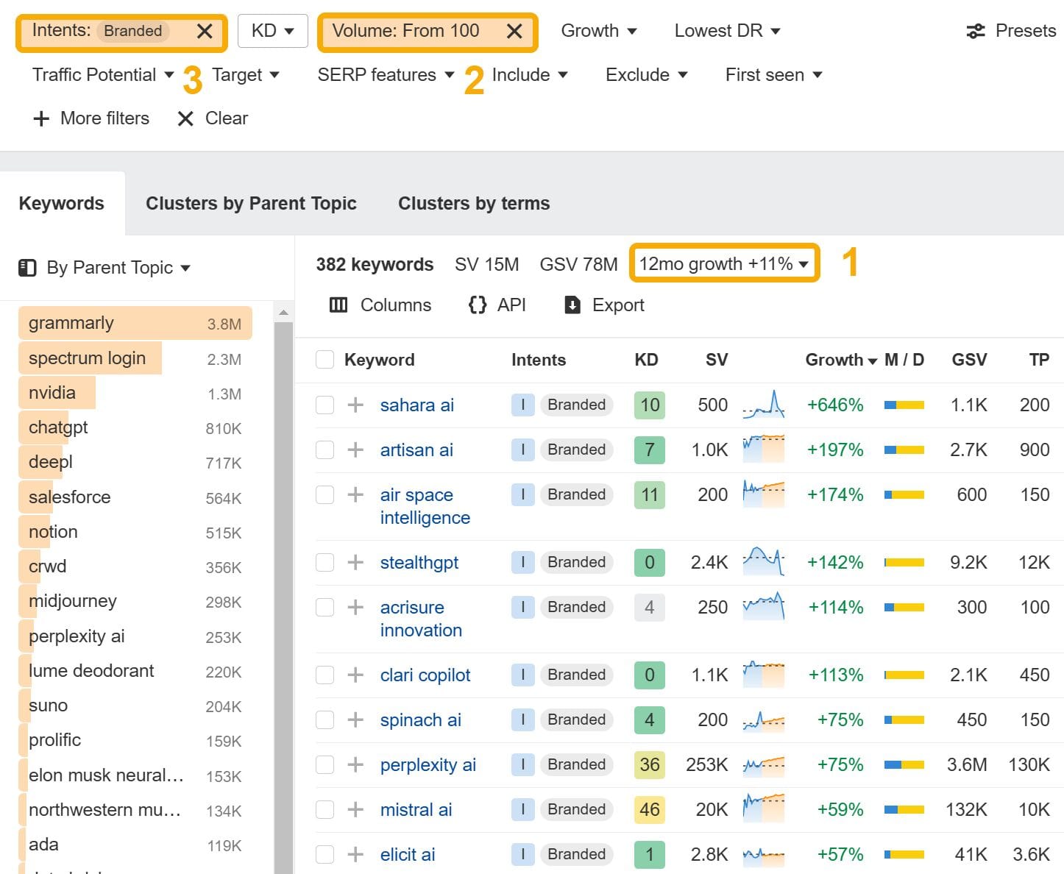
Task: Click the Export download icon
Action: point(572,305)
